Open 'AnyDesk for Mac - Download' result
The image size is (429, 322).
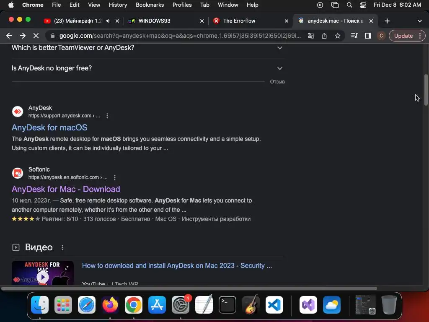pyautogui.click(x=66, y=189)
